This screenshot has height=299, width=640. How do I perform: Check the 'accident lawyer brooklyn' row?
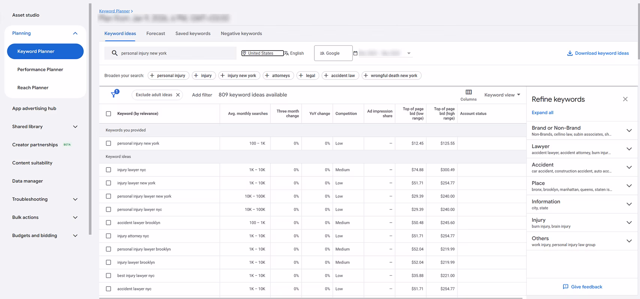click(x=108, y=223)
